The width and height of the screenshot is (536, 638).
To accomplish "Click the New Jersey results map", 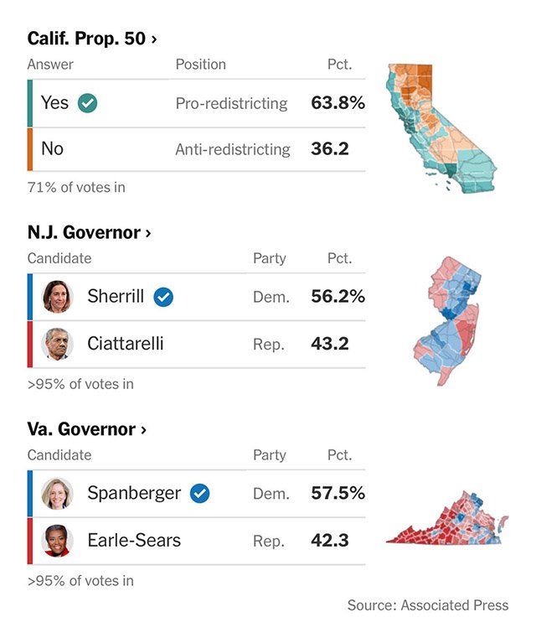I will 447,321.
